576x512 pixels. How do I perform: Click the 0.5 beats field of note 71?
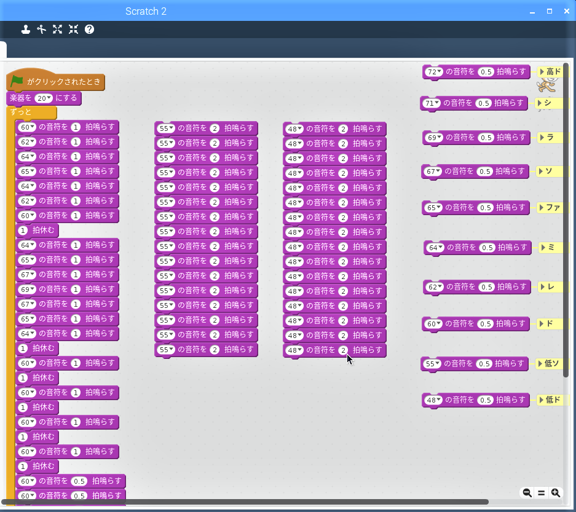click(x=484, y=103)
